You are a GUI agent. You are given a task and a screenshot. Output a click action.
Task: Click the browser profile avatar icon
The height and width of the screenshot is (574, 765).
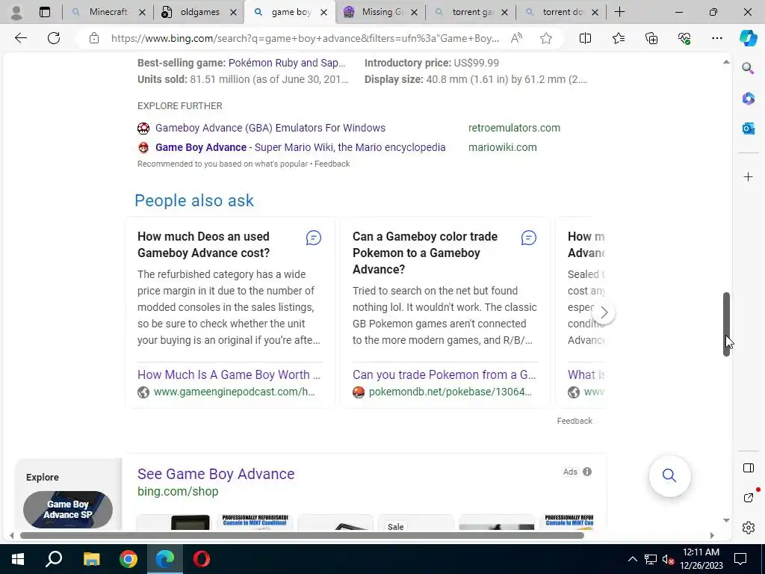tap(16, 12)
